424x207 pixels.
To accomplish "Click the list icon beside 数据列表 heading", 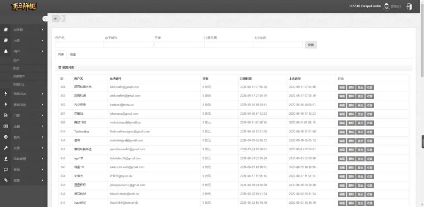I will 60,67.
